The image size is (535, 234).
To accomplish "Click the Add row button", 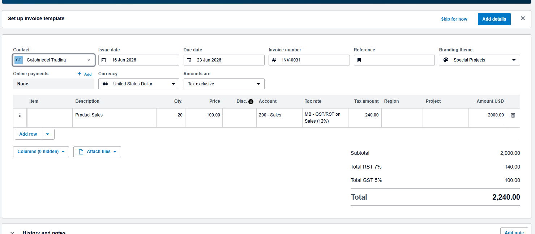I will click(x=28, y=134).
